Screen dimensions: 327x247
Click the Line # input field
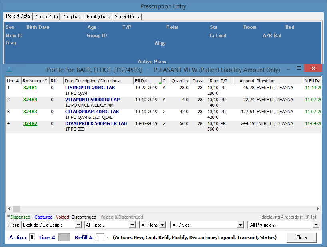click(x=64, y=237)
